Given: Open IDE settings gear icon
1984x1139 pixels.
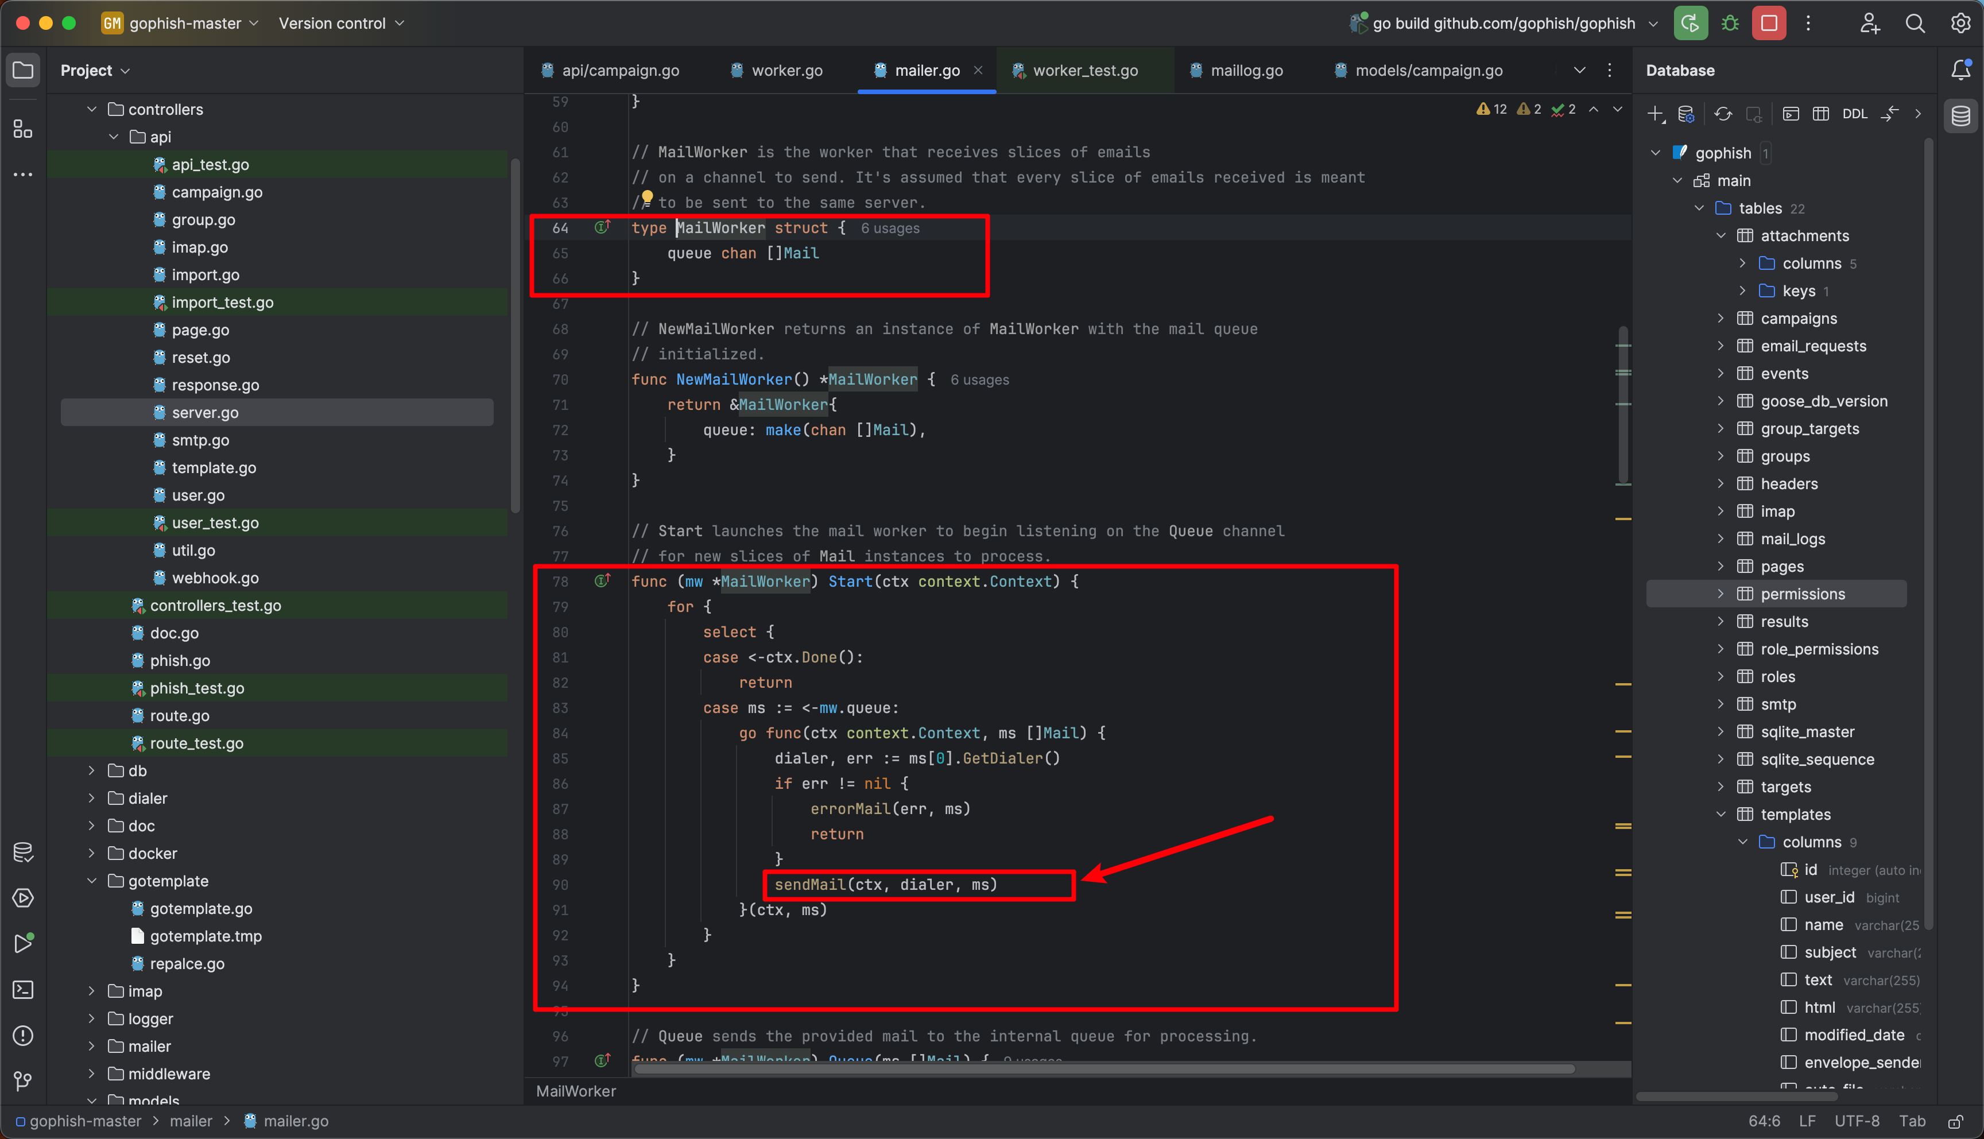Looking at the screenshot, I should coord(1960,23).
